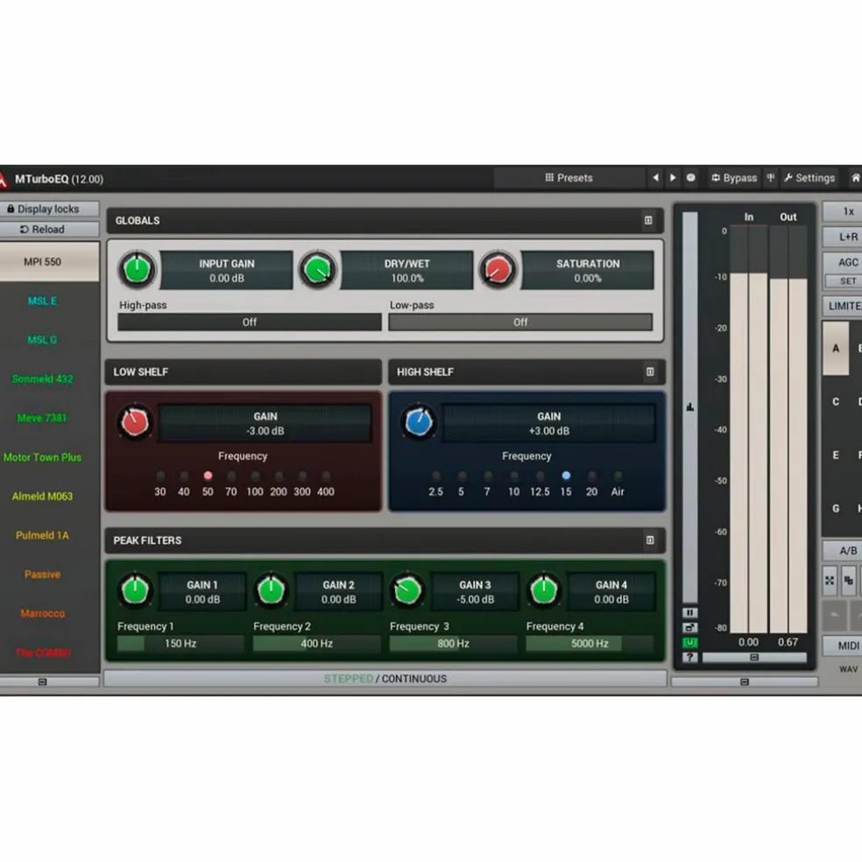The width and height of the screenshot is (862, 862).
Task: Click the Low Shelf red gain knob
Action: click(x=135, y=422)
